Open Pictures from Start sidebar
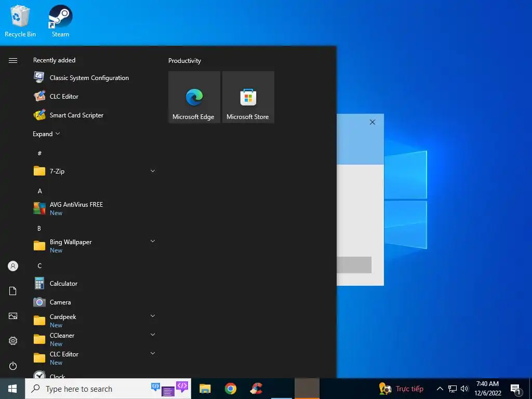The width and height of the screenshot is (532, 399). tap(13, 316)
